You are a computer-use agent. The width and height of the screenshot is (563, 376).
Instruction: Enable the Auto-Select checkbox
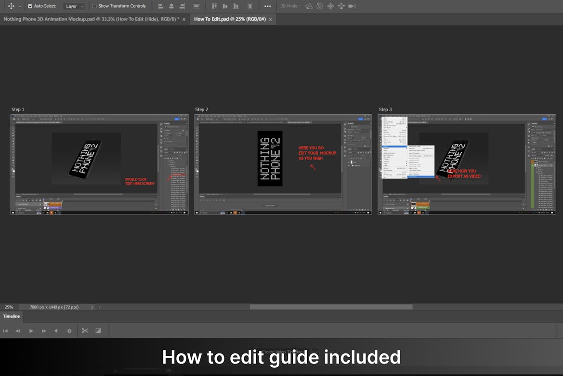pos(30,6)
